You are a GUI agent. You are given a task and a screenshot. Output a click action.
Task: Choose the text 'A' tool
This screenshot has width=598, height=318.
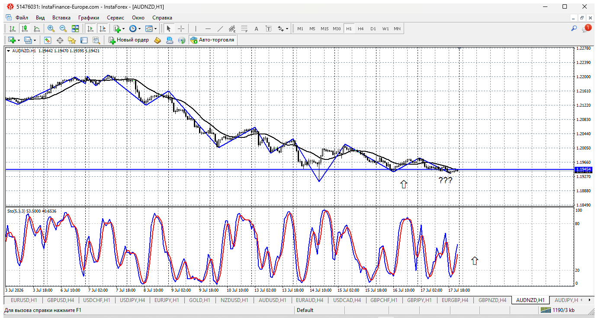coord(256,29)
